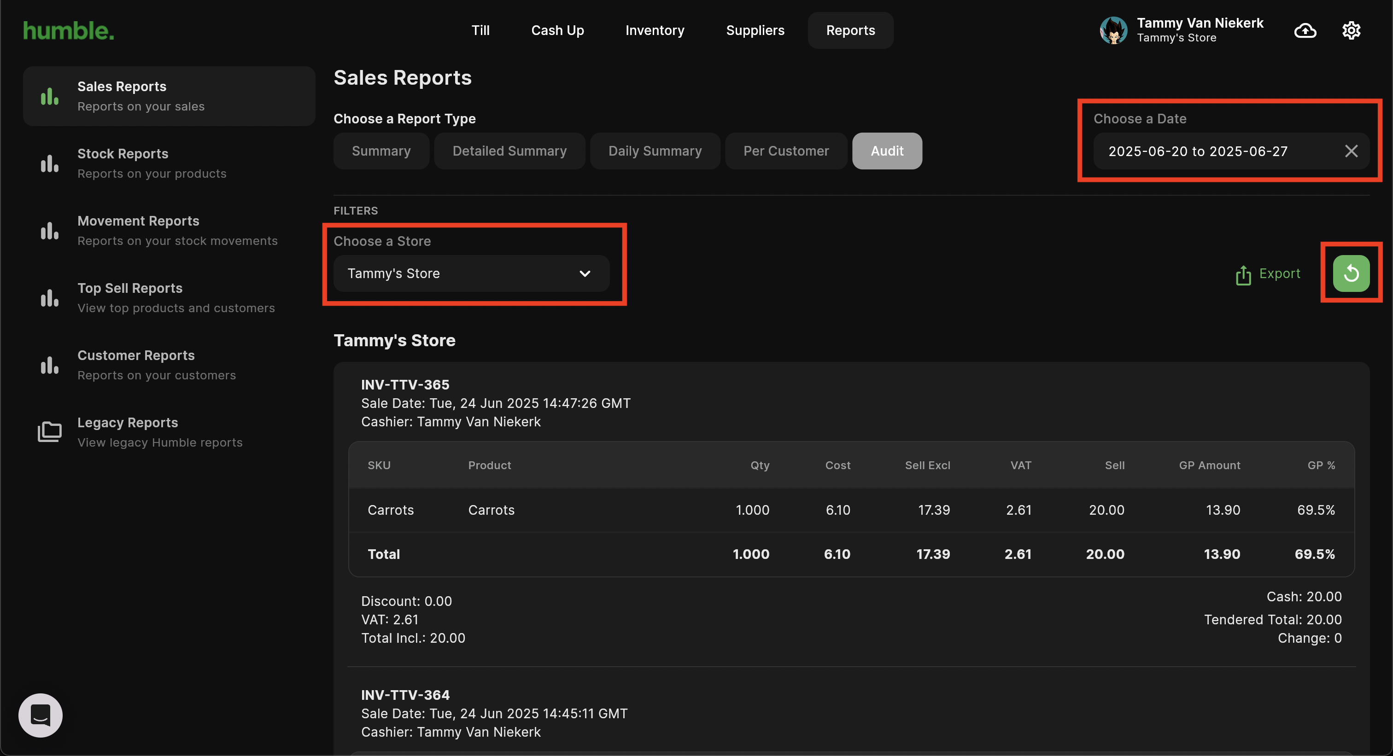The image size is (1393, 756).
Task: Open Stock Reports in the sidebar
Action: click(x=169, y=163)
